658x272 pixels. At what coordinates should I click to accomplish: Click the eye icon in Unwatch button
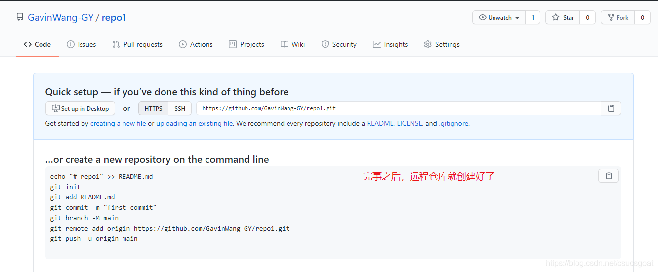click(483, 17)
